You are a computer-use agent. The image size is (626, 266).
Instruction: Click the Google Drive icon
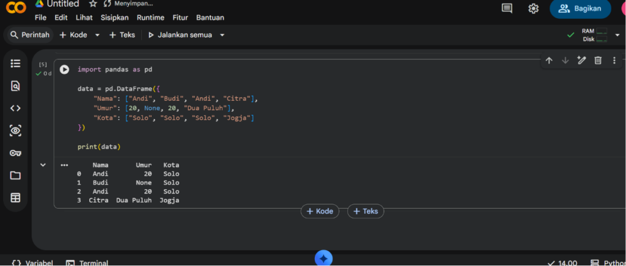point(39,4)
